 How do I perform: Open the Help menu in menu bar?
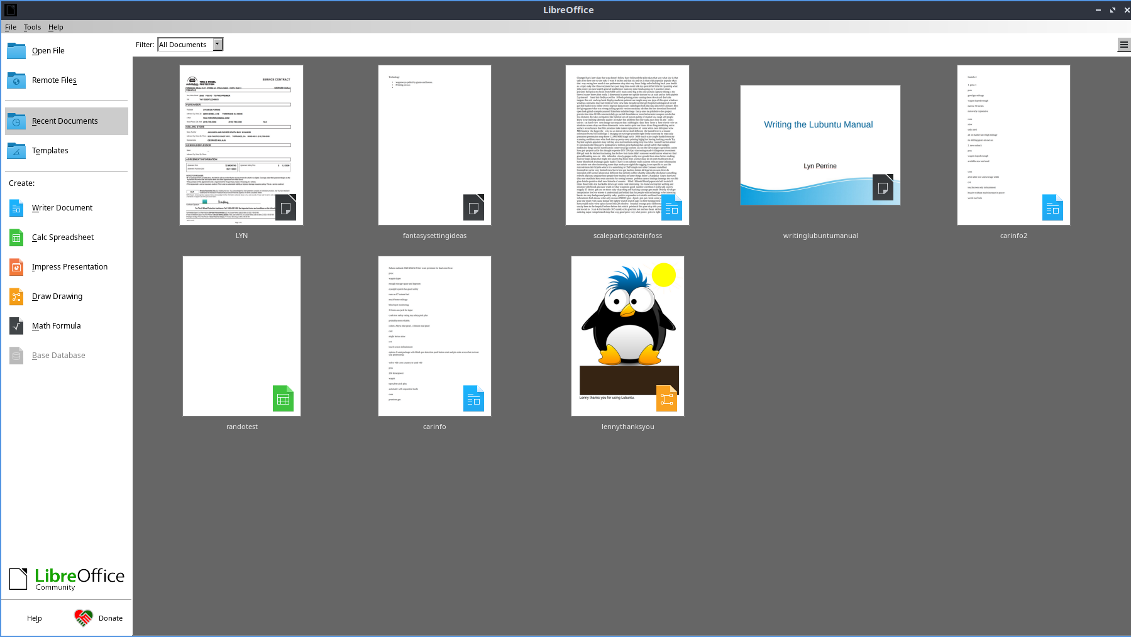tap(55, 27)
